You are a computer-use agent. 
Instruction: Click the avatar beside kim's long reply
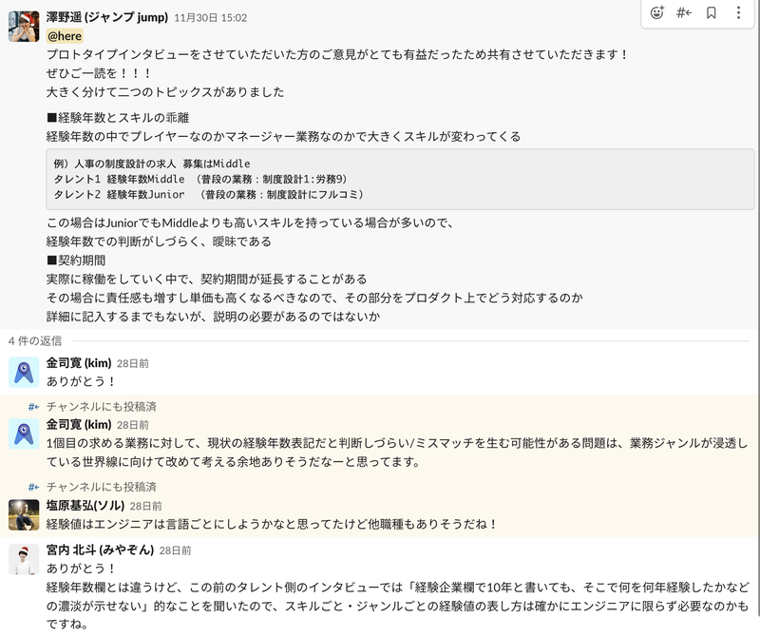click(x=24, y=434)
